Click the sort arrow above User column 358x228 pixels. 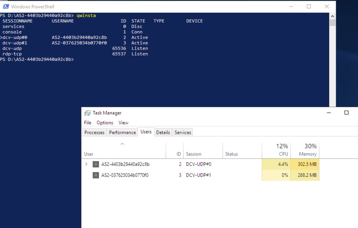coord(122,144)
